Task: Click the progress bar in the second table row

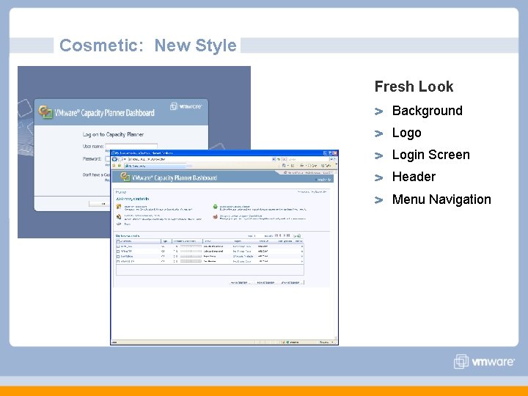Action: click(x=191, y=252)
